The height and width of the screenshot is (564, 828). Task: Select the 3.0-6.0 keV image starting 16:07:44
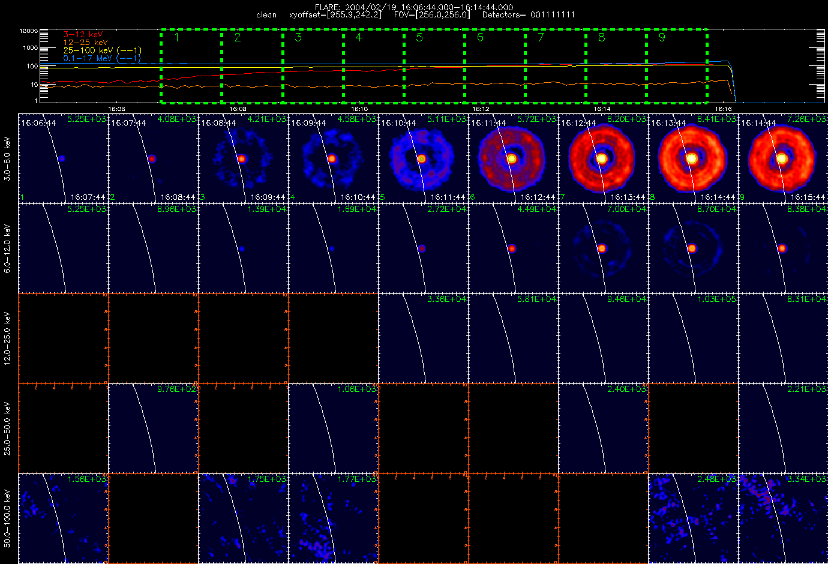click(x=154, y=158)
